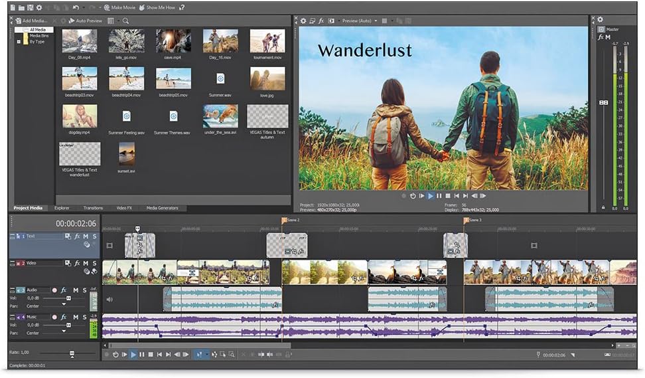Screen dimensions: 645x378
Task: Open Video FX from the preview window toolbar
Action: coord(321,21)
